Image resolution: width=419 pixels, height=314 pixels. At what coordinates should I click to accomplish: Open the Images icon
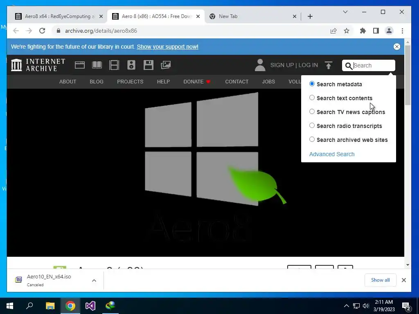tap(166, 65)
